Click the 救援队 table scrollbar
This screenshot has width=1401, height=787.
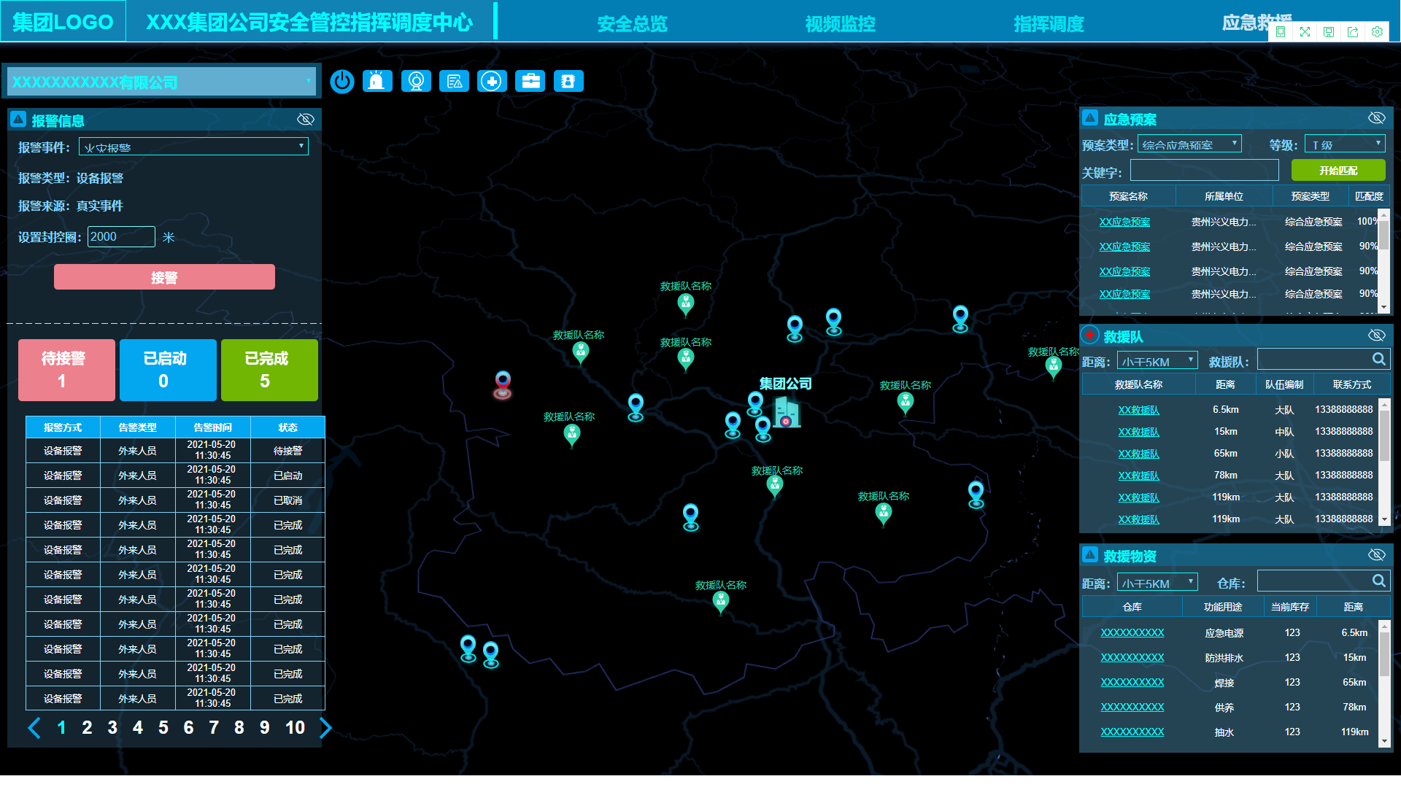tap(1384, 461)
